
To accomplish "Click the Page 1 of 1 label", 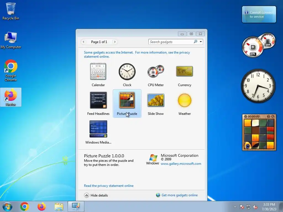I will click(99, 42).
